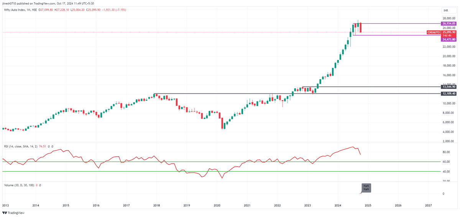Click the red CNXAUTO symbol tag

(434, 32)
